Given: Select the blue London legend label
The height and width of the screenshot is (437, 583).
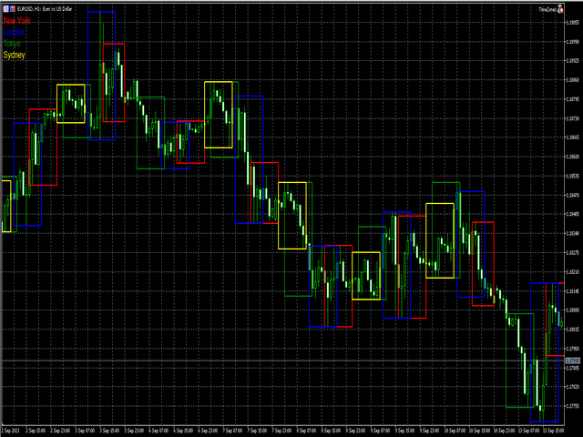Looking at the screenshot, I should point(14,33).
